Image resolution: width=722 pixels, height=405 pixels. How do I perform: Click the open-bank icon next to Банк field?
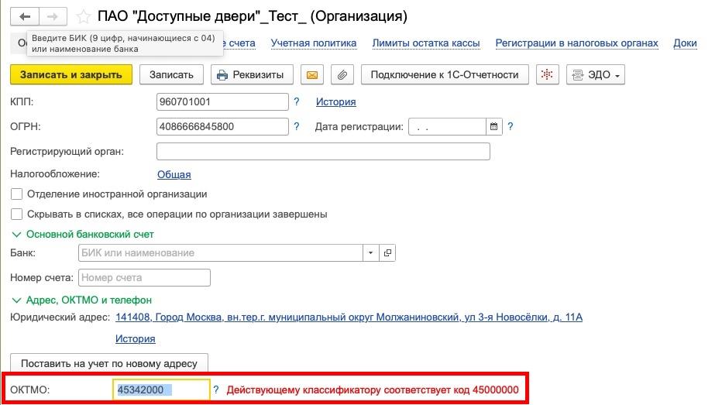[x=387, y=253]
